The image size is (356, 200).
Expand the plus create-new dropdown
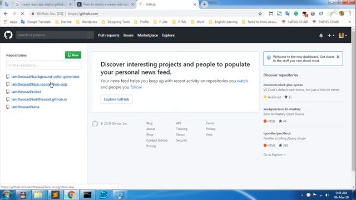(331, 36)
